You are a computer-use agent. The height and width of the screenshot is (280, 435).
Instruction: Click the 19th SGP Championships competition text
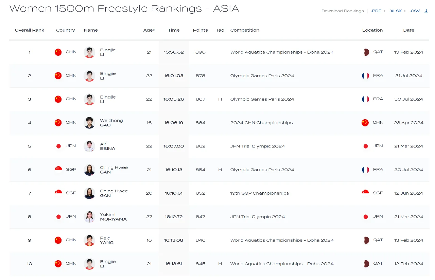[x=260, y=193]
